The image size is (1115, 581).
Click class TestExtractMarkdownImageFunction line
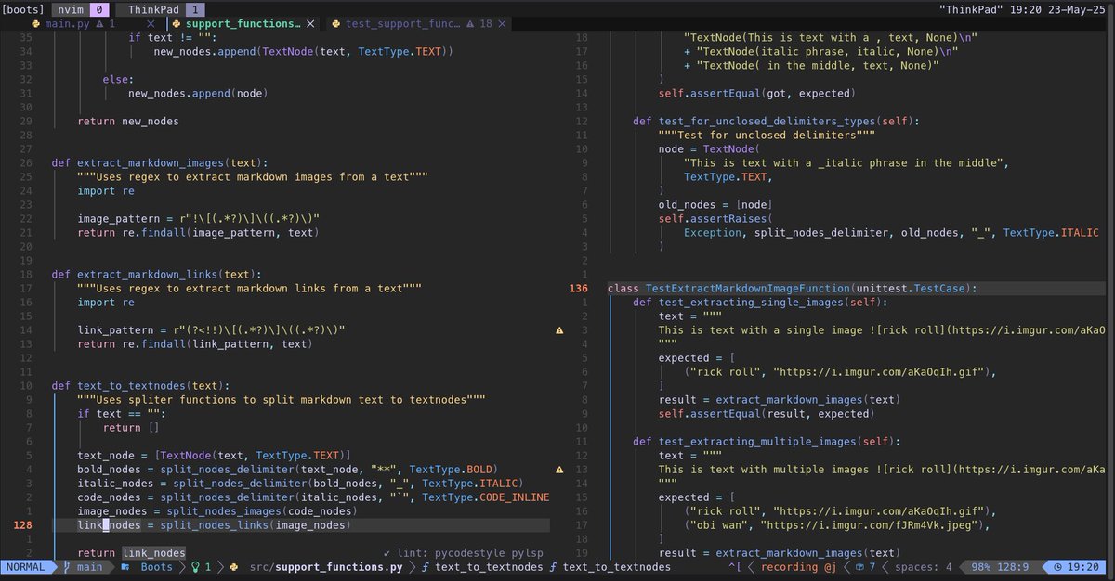793,289
